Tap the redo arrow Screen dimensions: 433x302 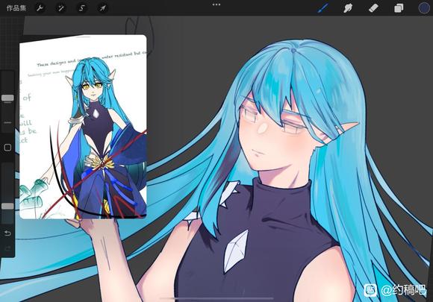click(x=7, y=249)
